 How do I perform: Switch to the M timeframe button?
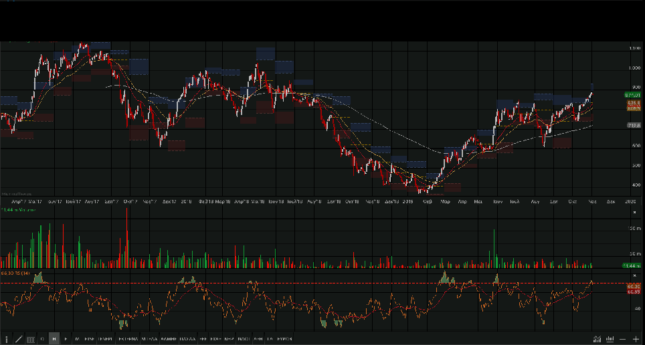(77, 339)
